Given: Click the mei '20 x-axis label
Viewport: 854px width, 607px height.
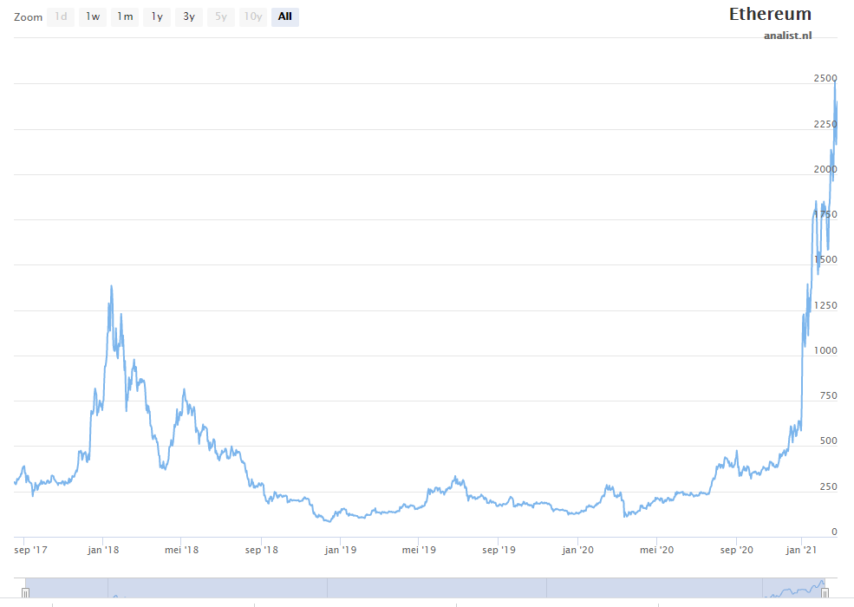Looking at the screenshot, I should [x=657, y=550].
